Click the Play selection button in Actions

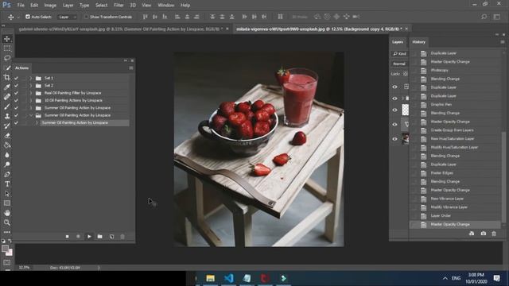[89, 237]
